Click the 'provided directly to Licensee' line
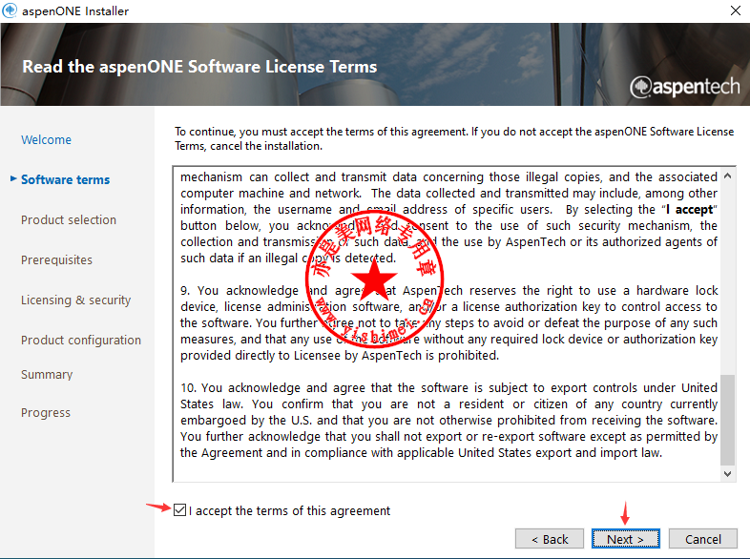Image resolution: width=750 pixels, height=559 pixels. coord(340,355)
